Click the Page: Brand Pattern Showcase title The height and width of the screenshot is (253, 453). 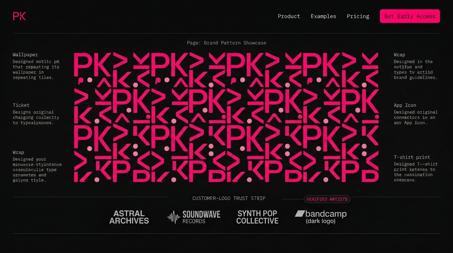(226, 43)
